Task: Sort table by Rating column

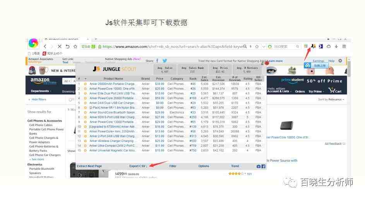Action: tap(248, 79)
